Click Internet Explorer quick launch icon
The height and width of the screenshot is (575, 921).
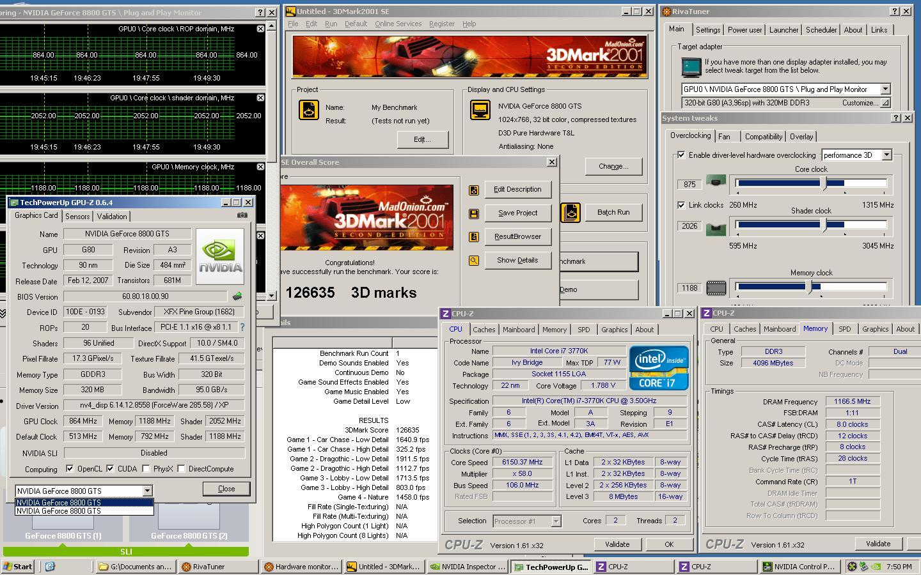coord(50,566)
